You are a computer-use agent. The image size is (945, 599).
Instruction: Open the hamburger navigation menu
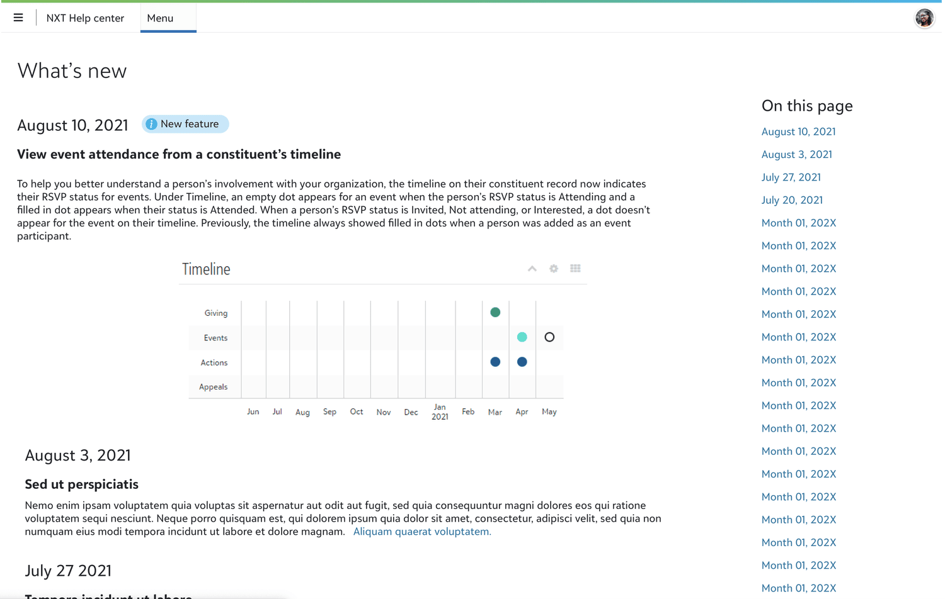coord(18,18)
